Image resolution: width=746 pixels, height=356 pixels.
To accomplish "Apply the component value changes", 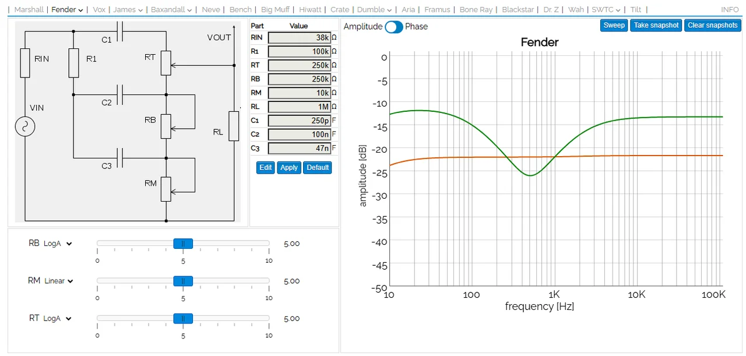I will [x=289, y=168].
